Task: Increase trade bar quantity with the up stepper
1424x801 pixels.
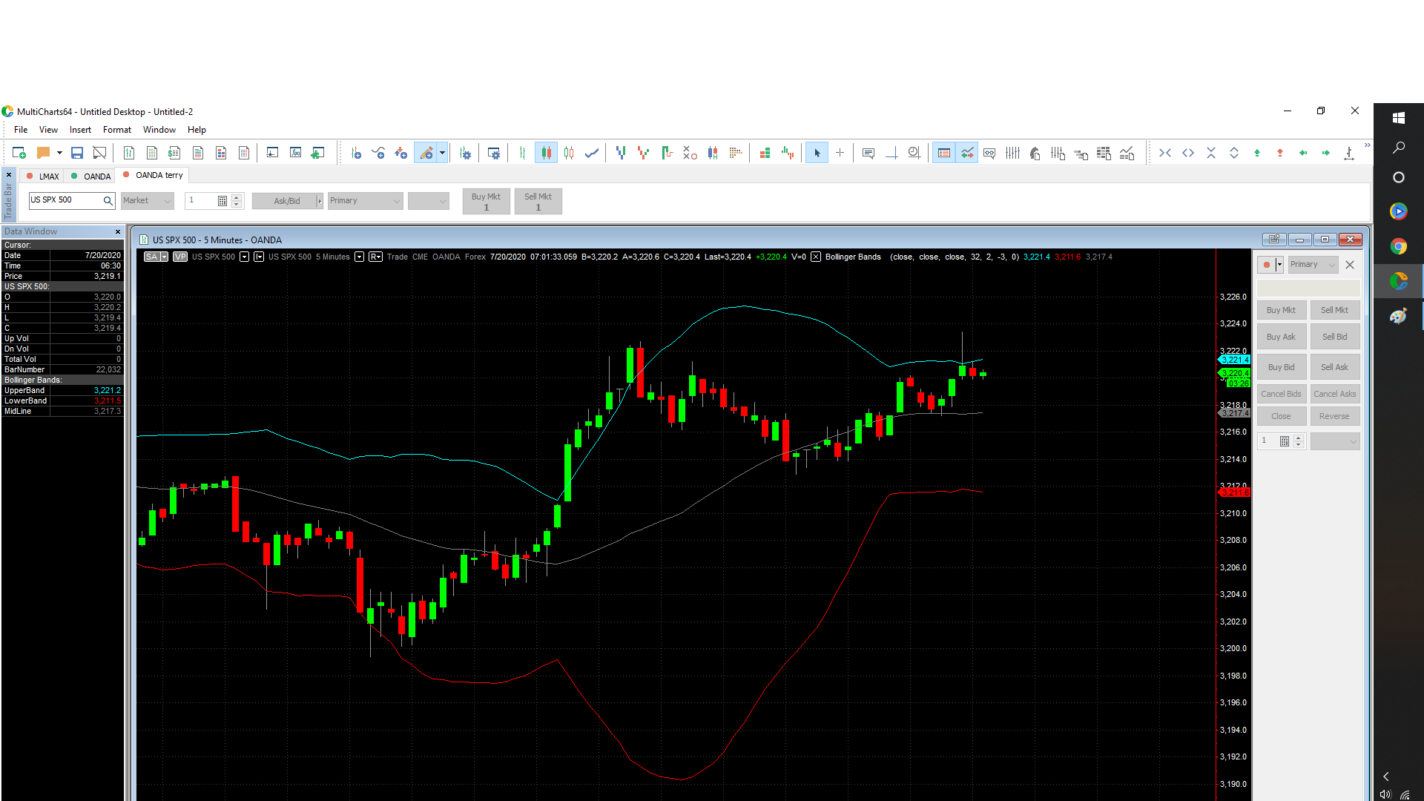Action: pyautogui.click(x=237, y=197)
